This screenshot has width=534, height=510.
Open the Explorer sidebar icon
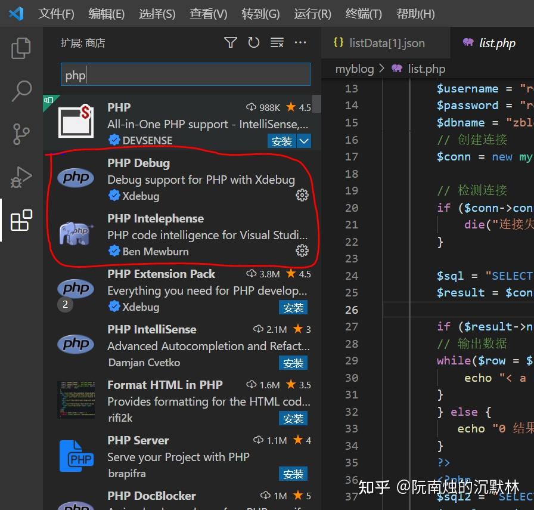(21, 48)
